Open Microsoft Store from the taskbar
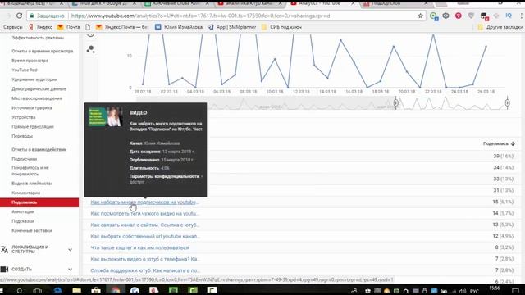 [x=96, y=290]
